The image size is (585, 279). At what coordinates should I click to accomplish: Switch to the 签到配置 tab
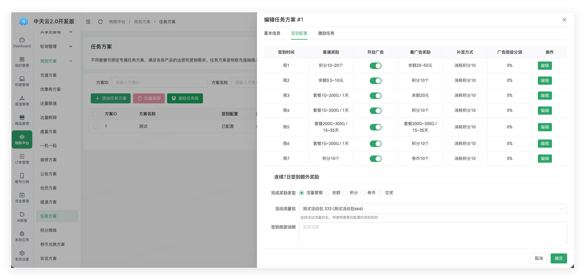coord(299,33)
